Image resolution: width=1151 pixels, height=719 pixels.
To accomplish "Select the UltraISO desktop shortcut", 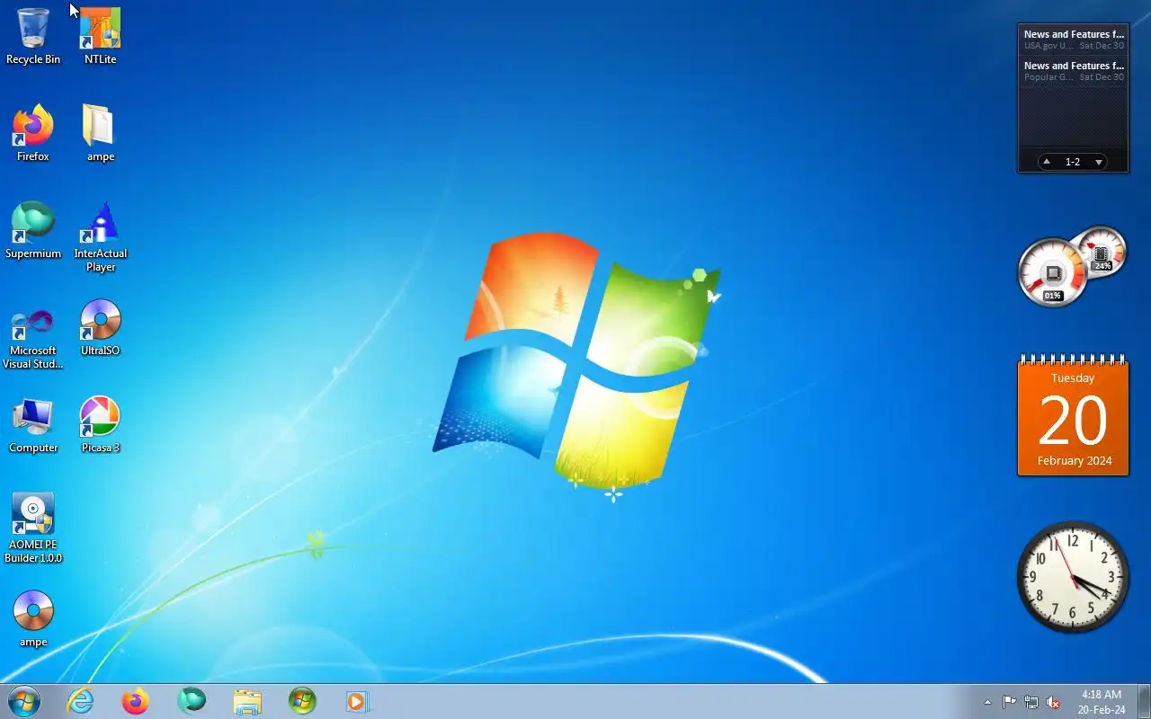I will (x=100, y=327).
